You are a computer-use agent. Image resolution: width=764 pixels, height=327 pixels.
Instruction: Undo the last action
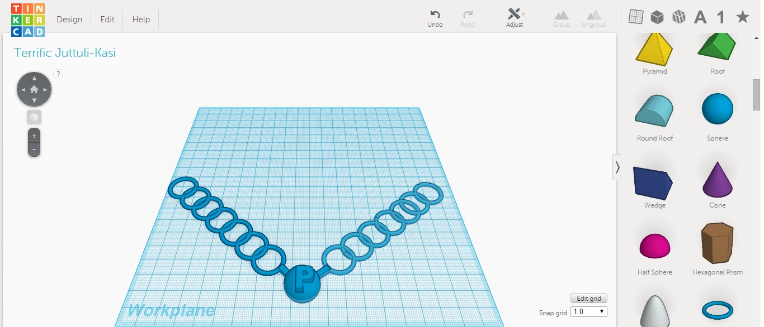tap(435, 18)
